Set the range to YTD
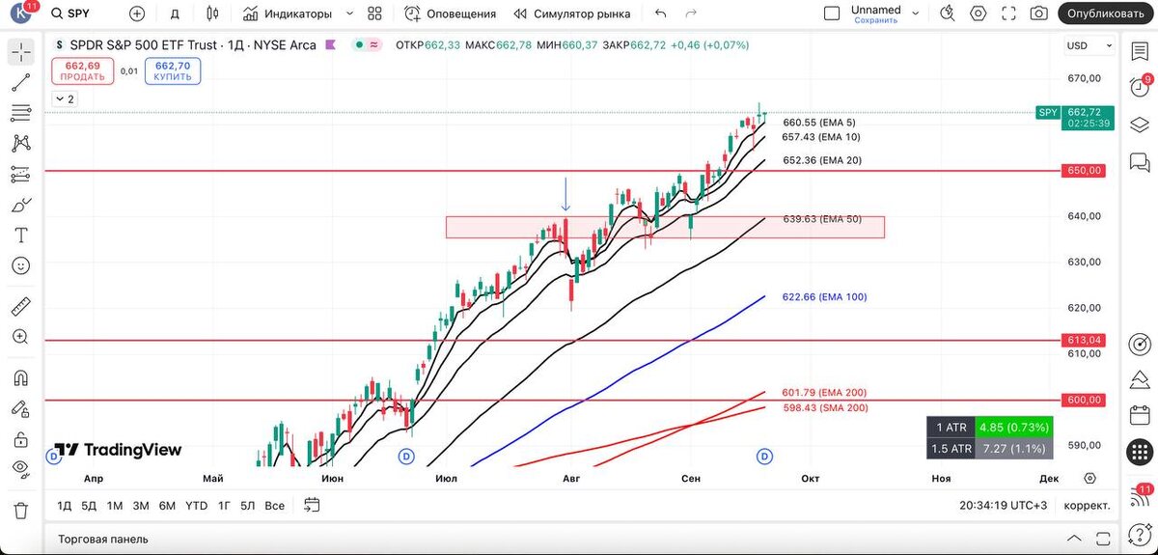Screen dimensions: 1158x555 tap(197, 505)
